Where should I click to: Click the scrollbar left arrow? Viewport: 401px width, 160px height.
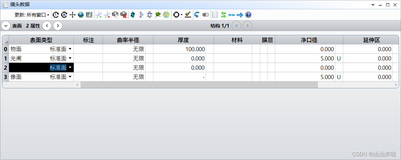[x=77, y=85]
